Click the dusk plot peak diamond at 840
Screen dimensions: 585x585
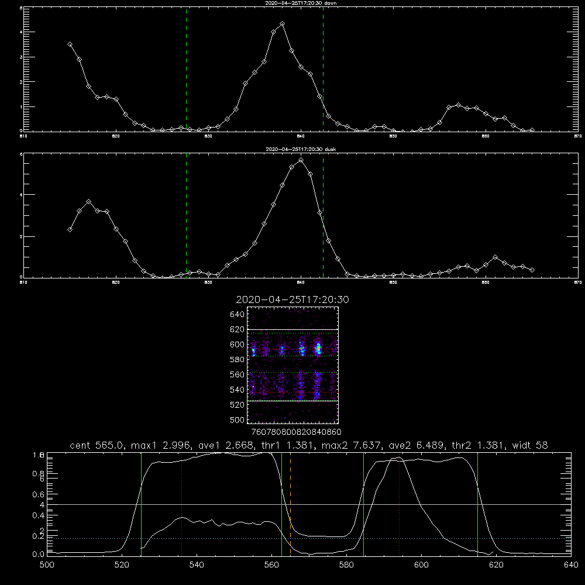[x=301, y=160]
